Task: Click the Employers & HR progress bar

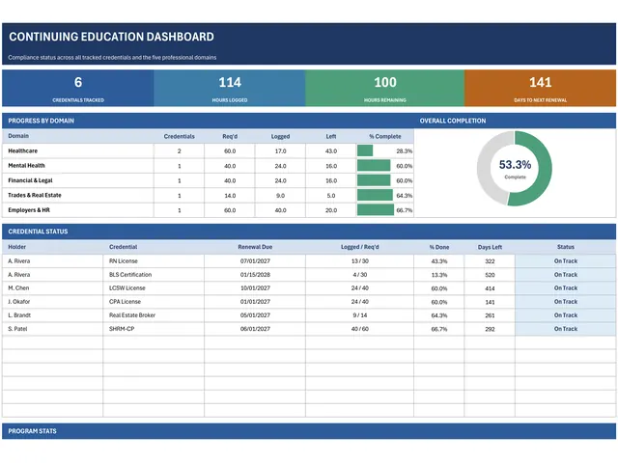Action: (376, 210)
